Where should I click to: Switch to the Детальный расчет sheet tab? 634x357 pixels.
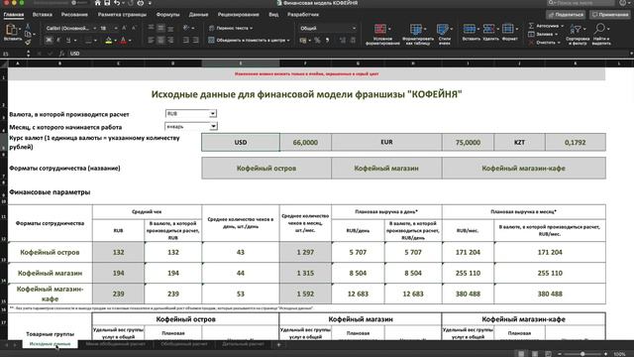(x=243, y=344)
